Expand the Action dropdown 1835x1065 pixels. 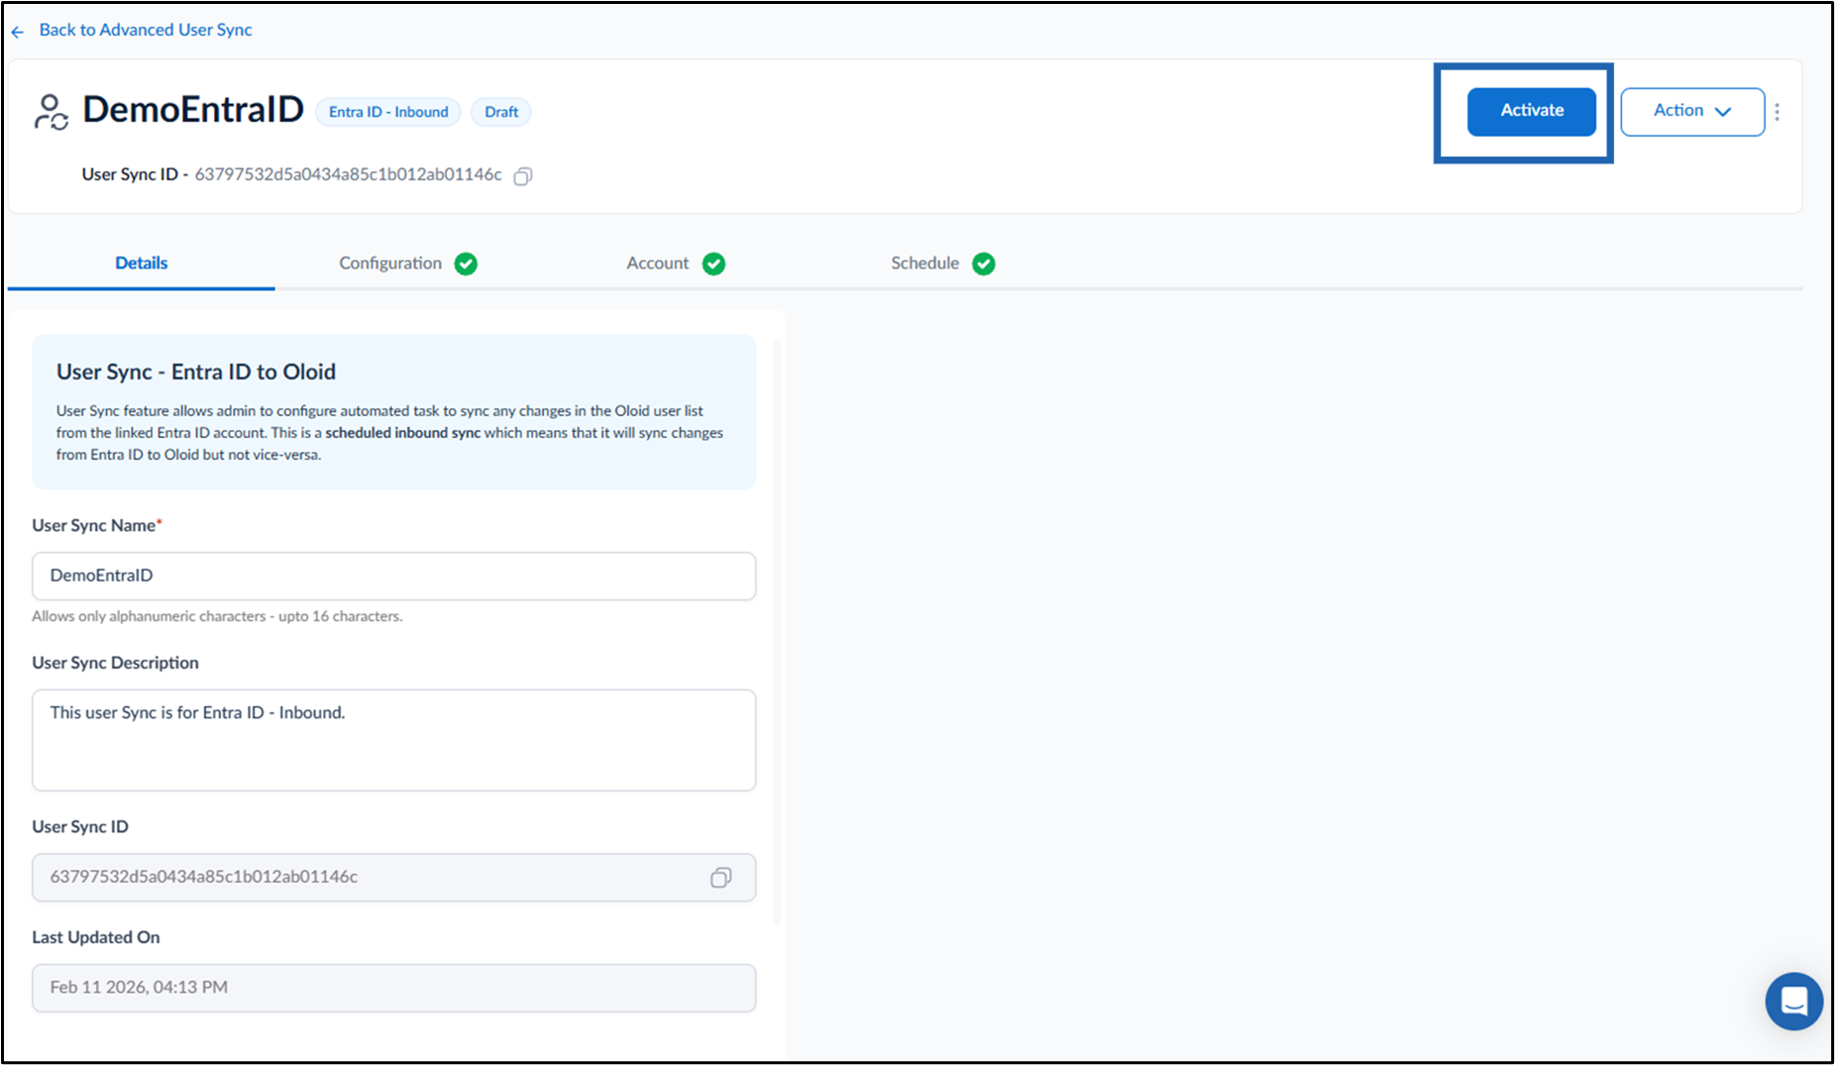tap(1692, 111)
